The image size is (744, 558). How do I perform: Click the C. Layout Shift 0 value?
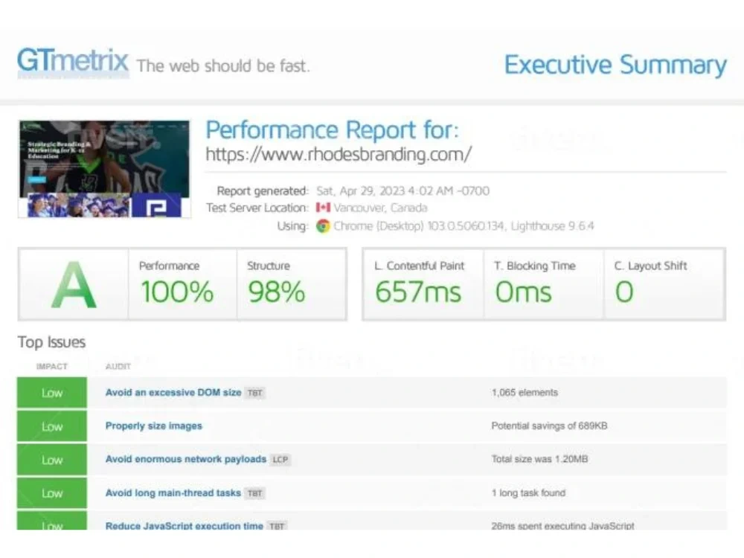click(624, 292)
